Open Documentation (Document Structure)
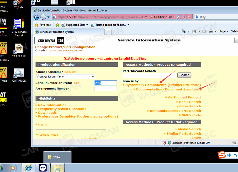Screen dimensions: 238x172 (x=168, y=89)
